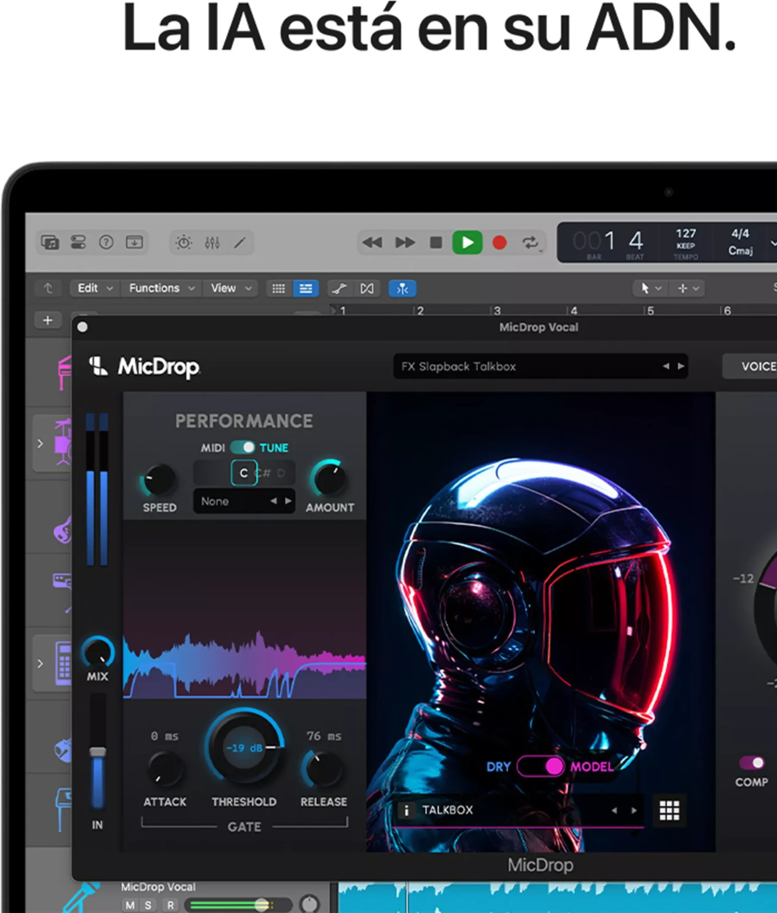Click the back arrow button left of Edit
Image resolution: width=777 pixels, height=913 pixels.
coord(48,288)
